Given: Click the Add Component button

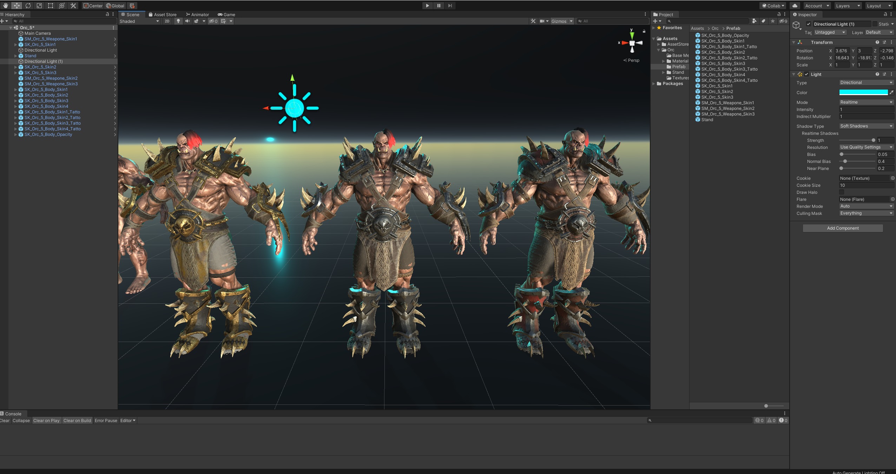Looking at the screenshot, I should 843,228.
